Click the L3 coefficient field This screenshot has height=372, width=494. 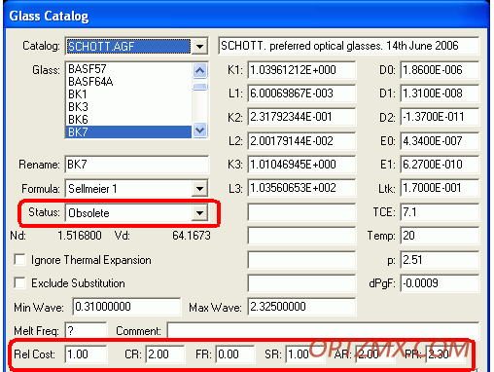301,188
